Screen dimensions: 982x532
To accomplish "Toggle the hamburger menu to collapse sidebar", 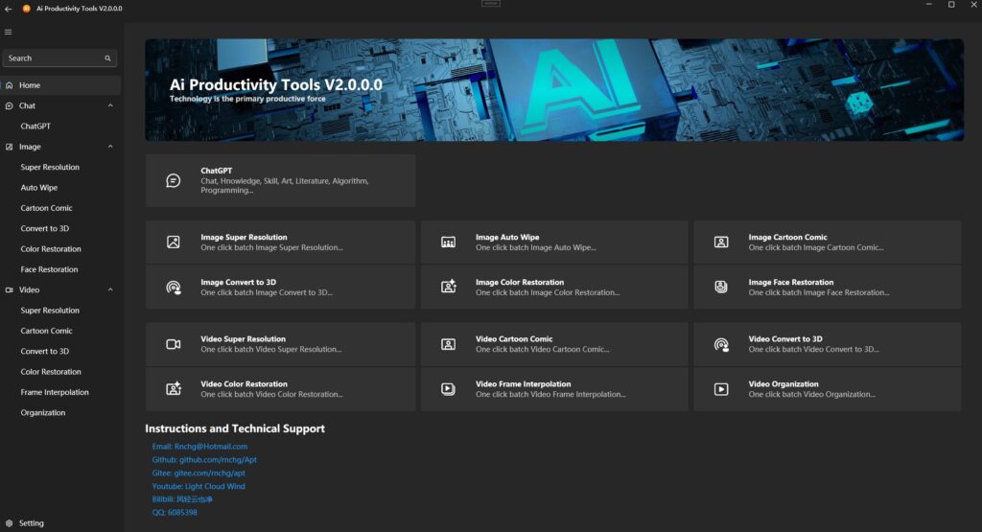I will pos(9,32).
